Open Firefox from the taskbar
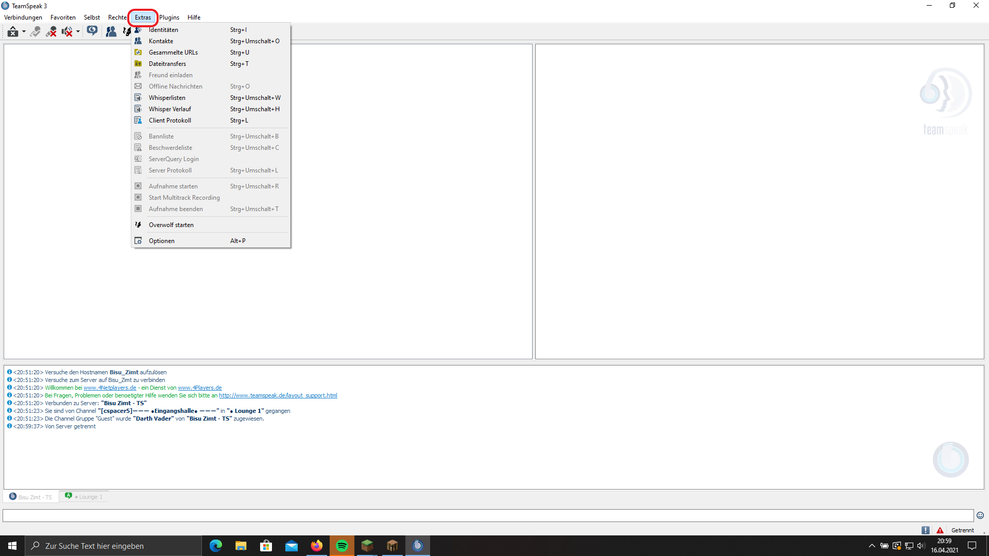989x556 pixels. [x=317, y=546]
